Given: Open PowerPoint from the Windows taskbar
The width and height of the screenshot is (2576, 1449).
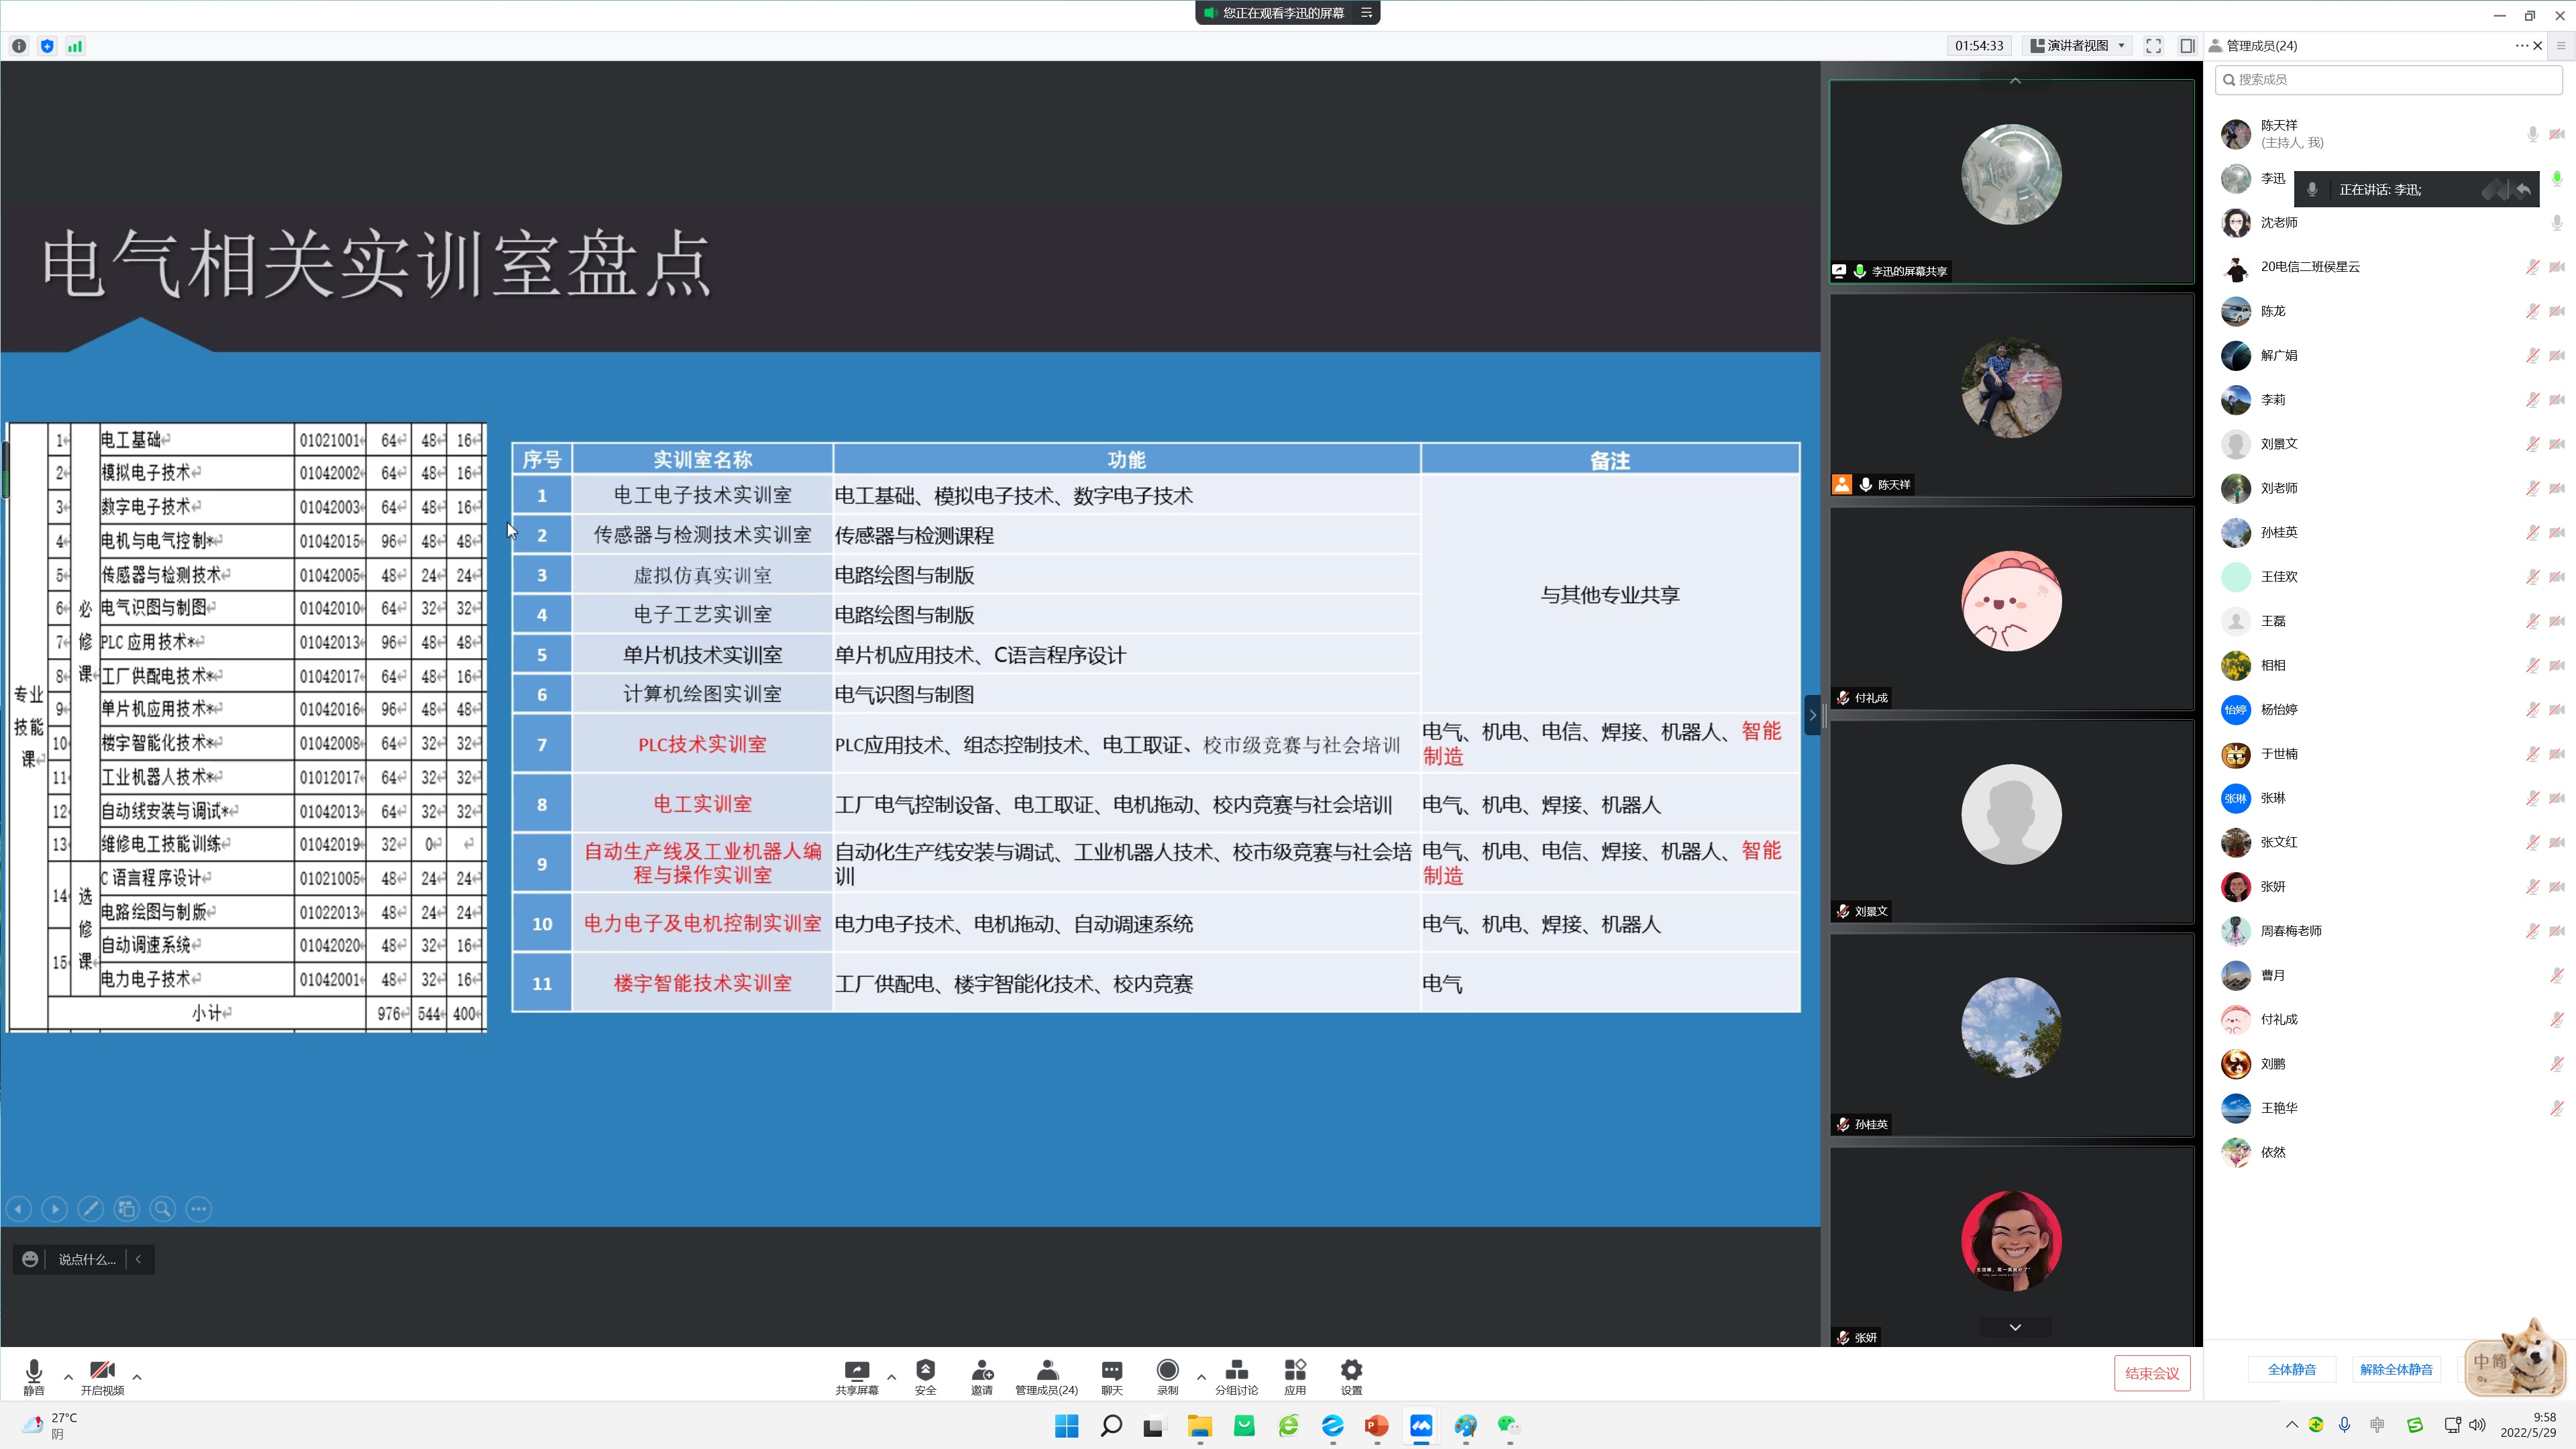Looking at the screenshot, I should coord(1376,1425).
